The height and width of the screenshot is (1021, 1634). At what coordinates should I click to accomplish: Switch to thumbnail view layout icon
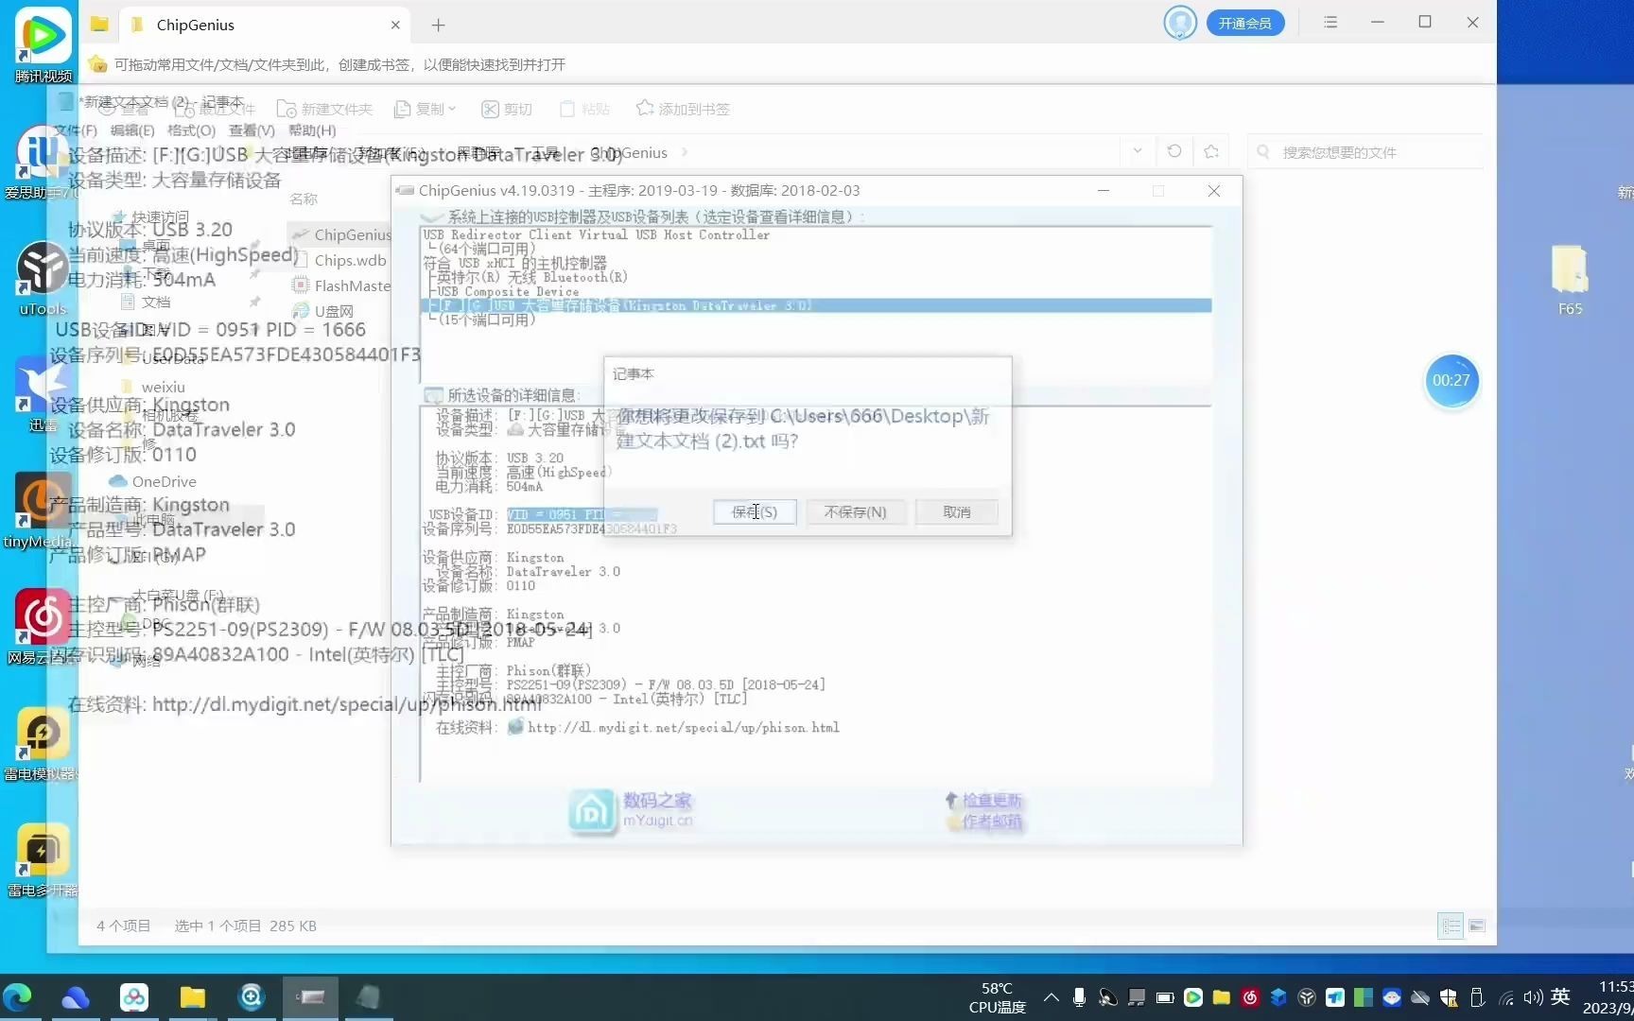tap(1477, 926)
